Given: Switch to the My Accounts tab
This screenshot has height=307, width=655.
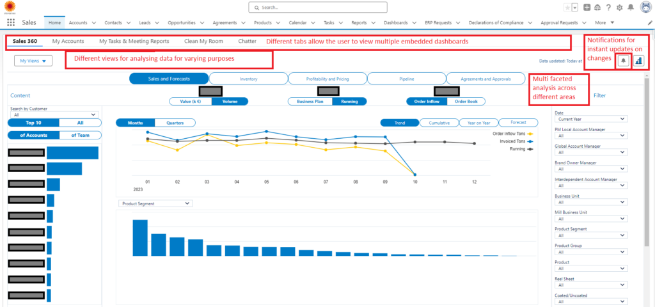Looking at the screenshot, I should (x=68, y=42).
